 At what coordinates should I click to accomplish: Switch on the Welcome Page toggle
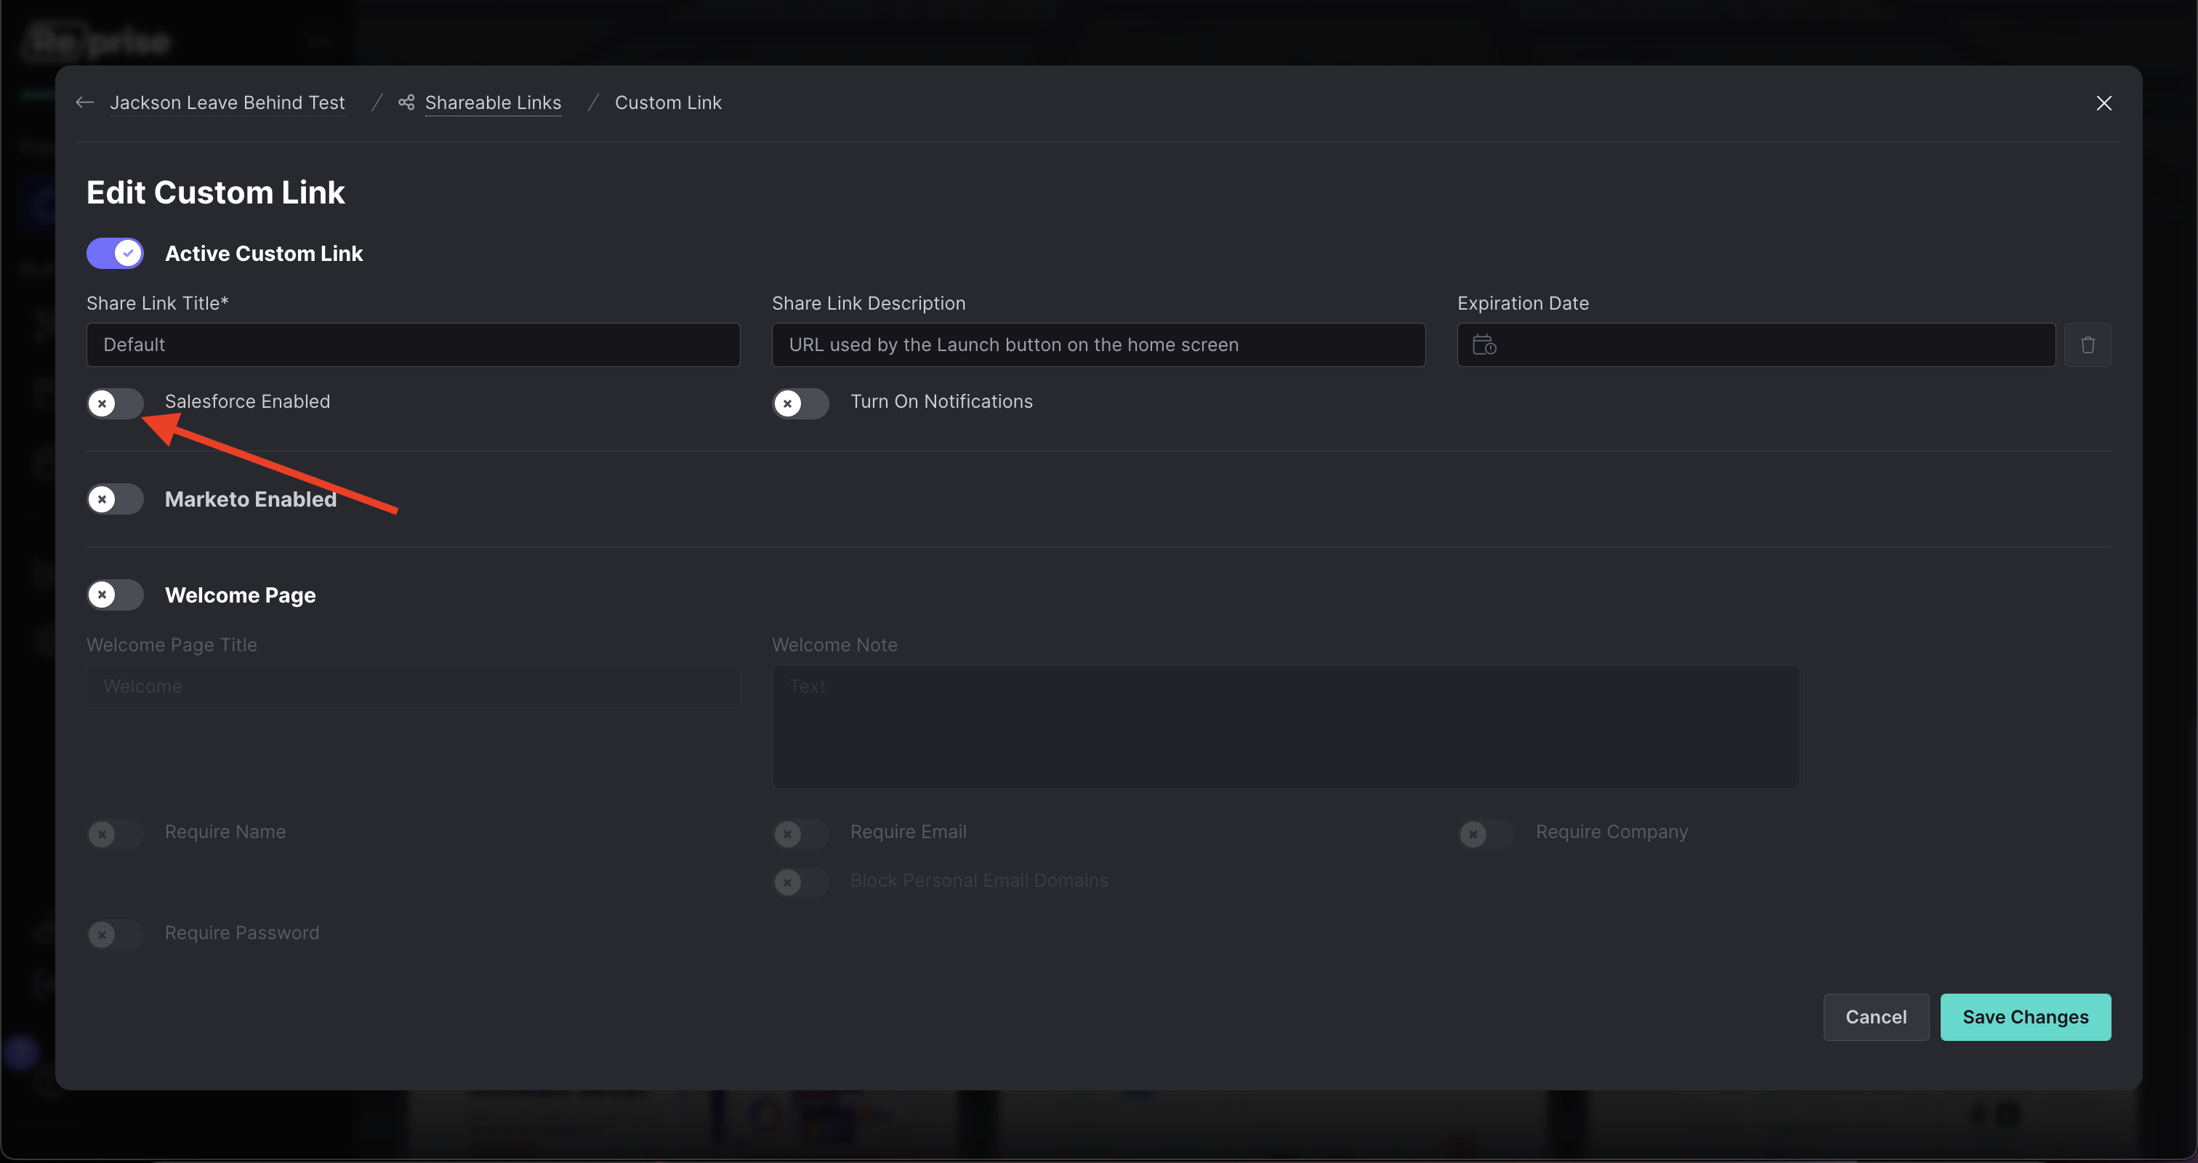[x=115, y=595]
